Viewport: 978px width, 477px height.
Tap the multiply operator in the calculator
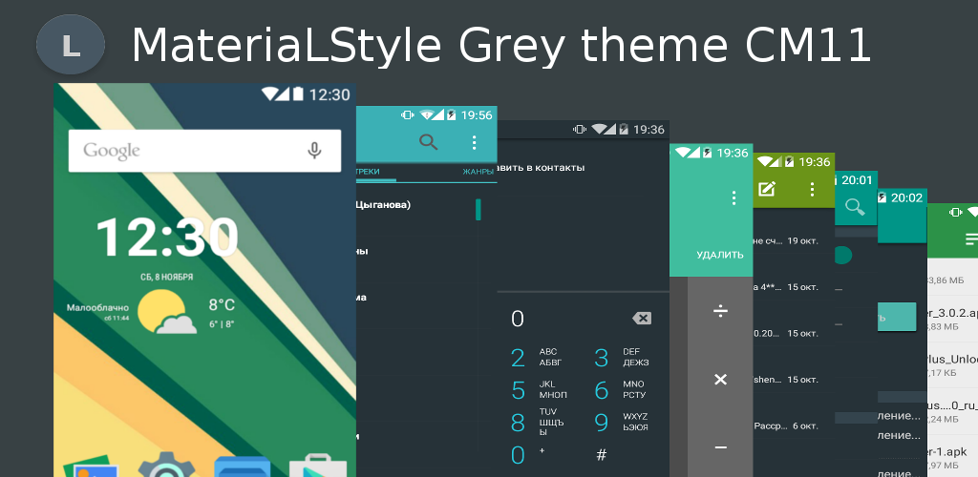tap(720, 380)
